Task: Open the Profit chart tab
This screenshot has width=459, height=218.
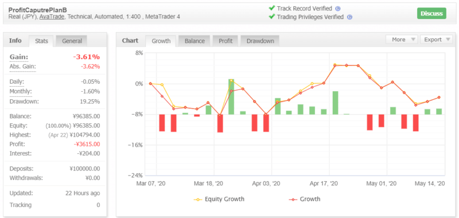Action: click(x=225, y=41)
